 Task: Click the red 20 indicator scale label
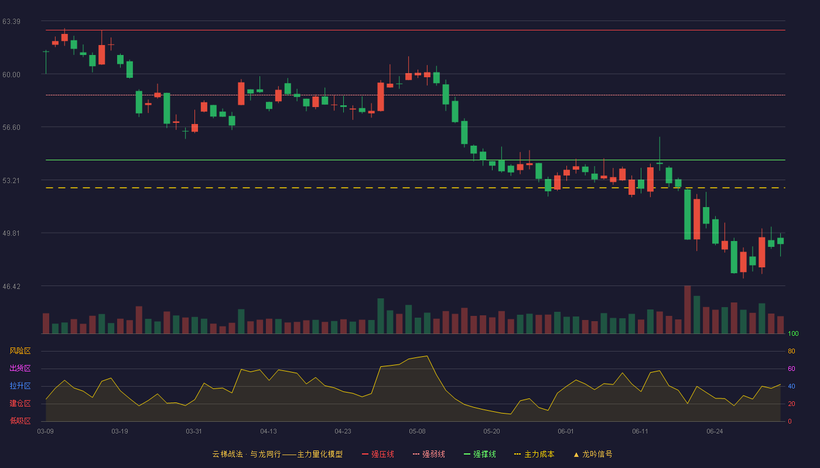tap(791, 404)
